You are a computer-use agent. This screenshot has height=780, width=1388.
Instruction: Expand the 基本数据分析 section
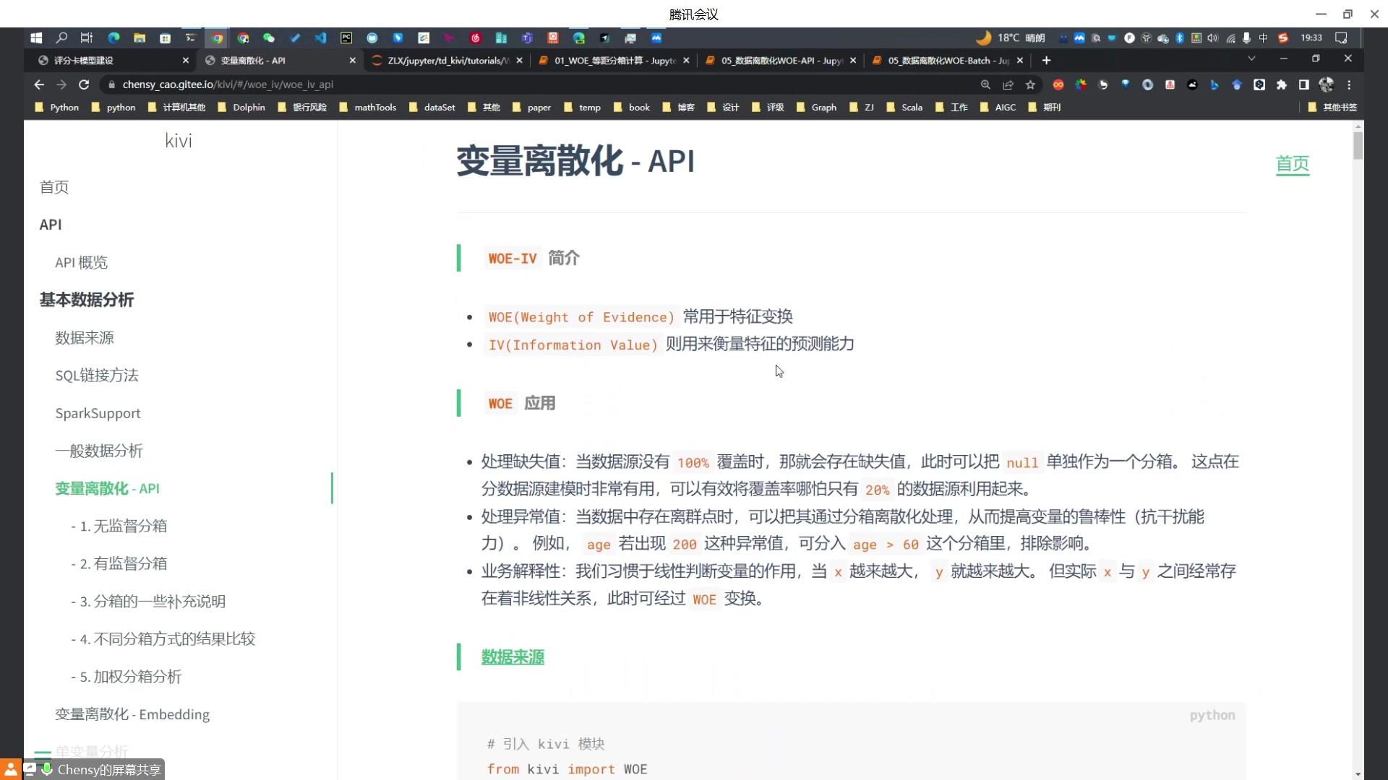click(87, 299)
